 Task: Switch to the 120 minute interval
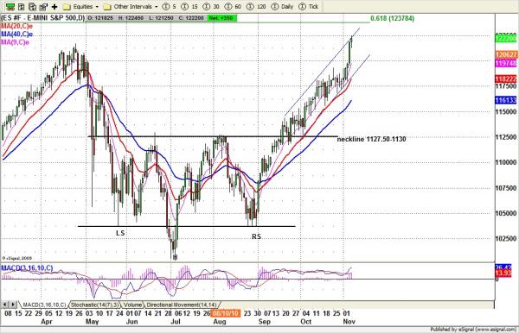pyautogui.click(x=256, y=6)
